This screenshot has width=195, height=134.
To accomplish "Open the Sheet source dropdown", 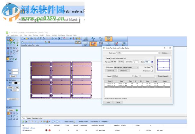I will (126, 67).
